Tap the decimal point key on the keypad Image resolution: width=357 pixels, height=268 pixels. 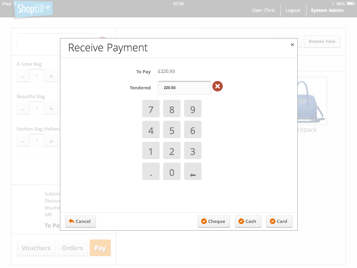(x=151, y=171)
